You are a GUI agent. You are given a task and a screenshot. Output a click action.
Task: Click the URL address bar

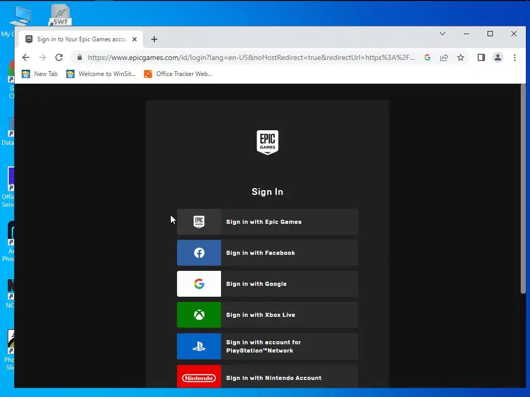[251, 57]
